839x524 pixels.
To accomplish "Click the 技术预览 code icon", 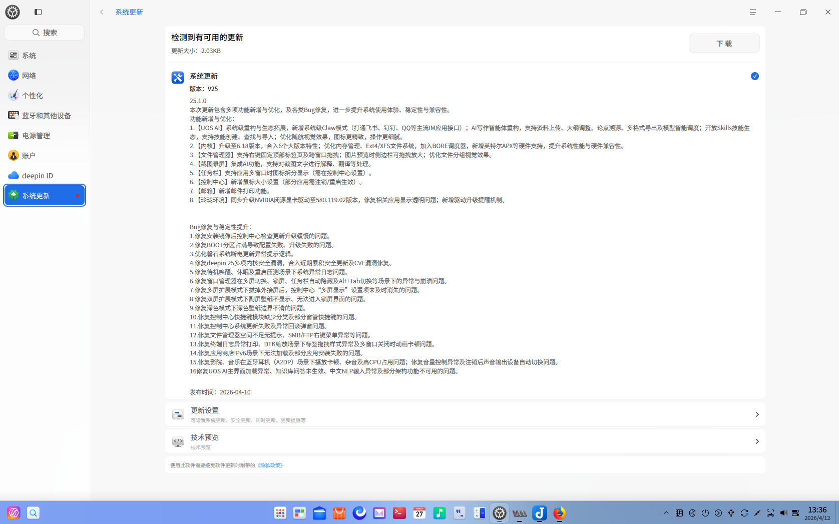I will pyautogui.click(x=178, y=441).
